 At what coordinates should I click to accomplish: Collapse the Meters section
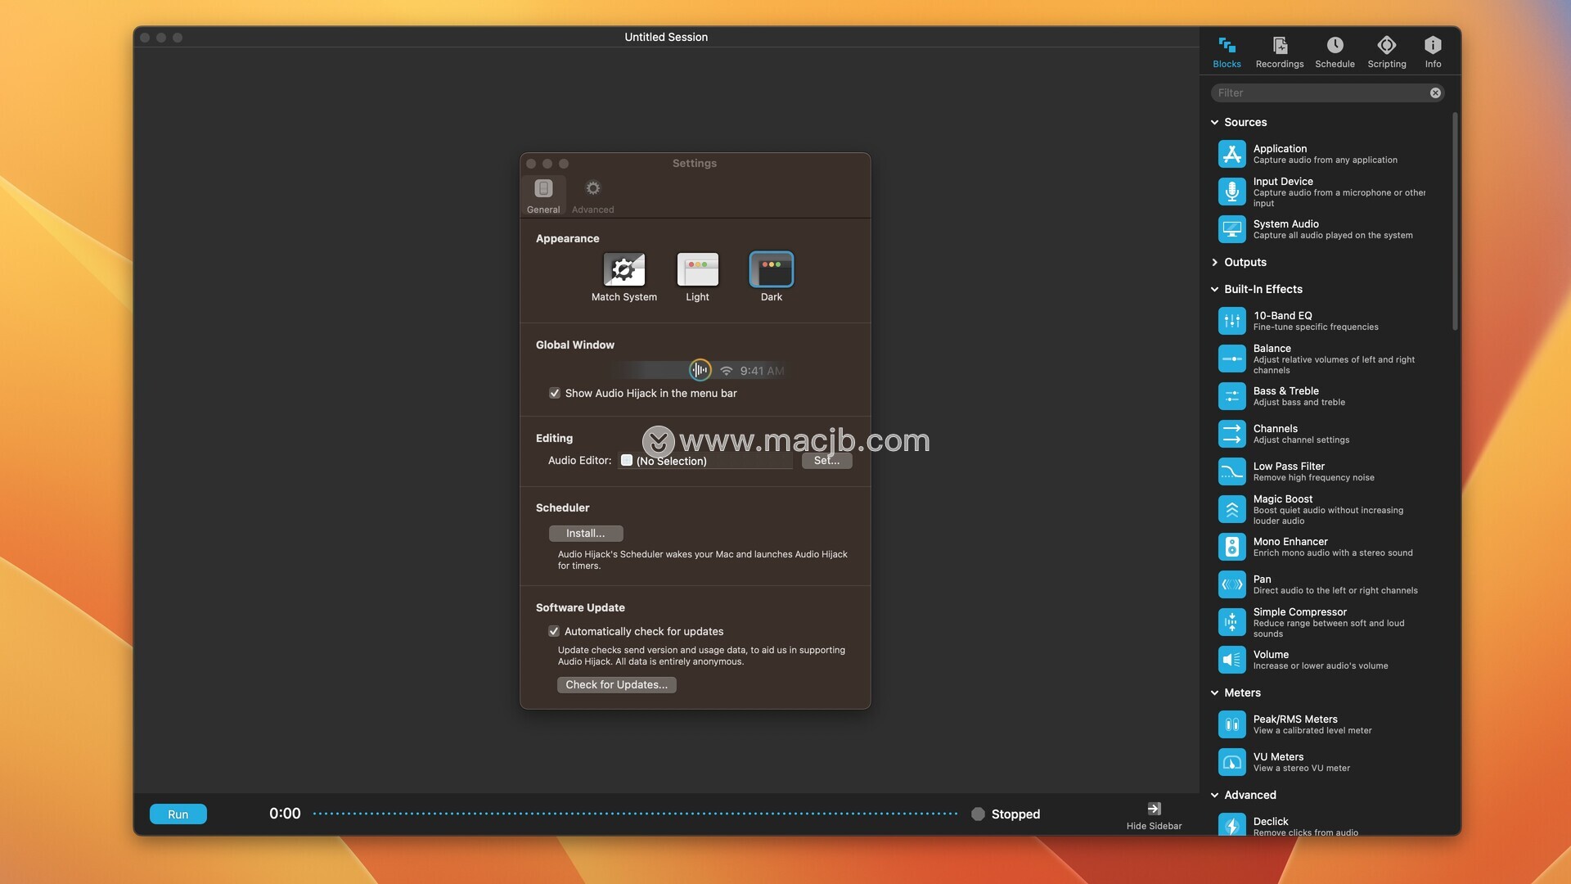(x=1214, y=692)
